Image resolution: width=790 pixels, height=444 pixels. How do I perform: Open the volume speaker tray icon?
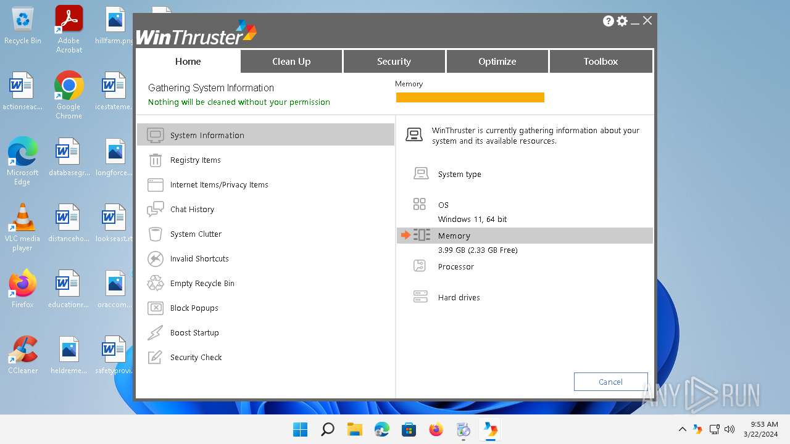(x=730, y=429)
